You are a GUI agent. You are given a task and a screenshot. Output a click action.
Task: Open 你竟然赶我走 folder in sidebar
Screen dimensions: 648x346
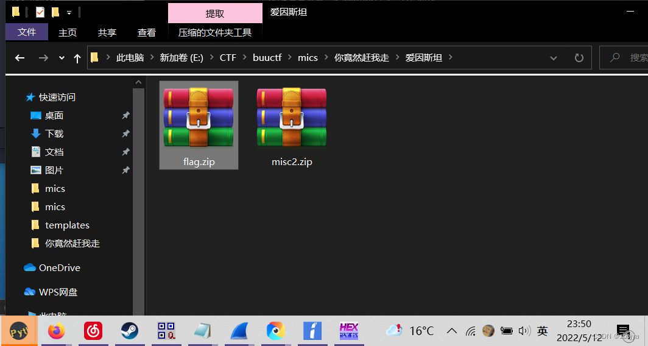pyautogui.click(x=72, y=243)
